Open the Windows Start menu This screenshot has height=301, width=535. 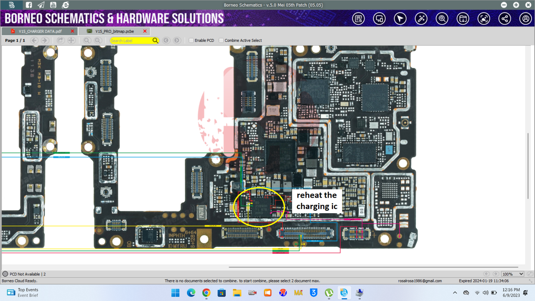[x=175, y=293]
